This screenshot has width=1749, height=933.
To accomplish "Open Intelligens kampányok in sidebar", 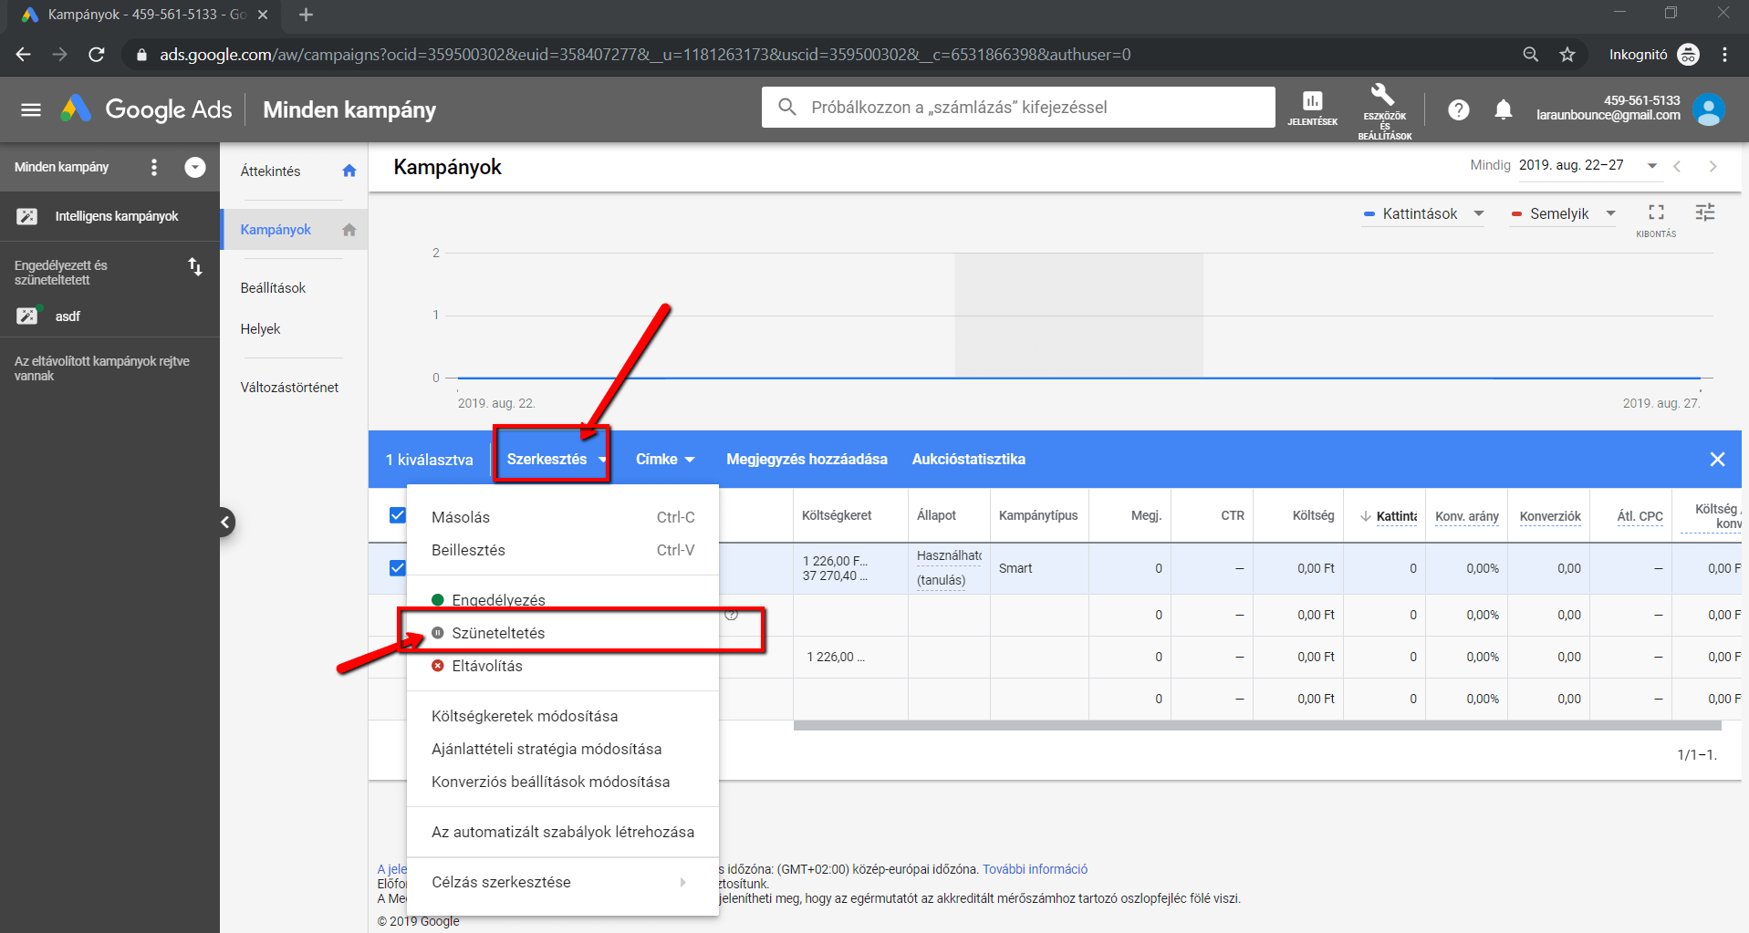I will click(109, 216).
